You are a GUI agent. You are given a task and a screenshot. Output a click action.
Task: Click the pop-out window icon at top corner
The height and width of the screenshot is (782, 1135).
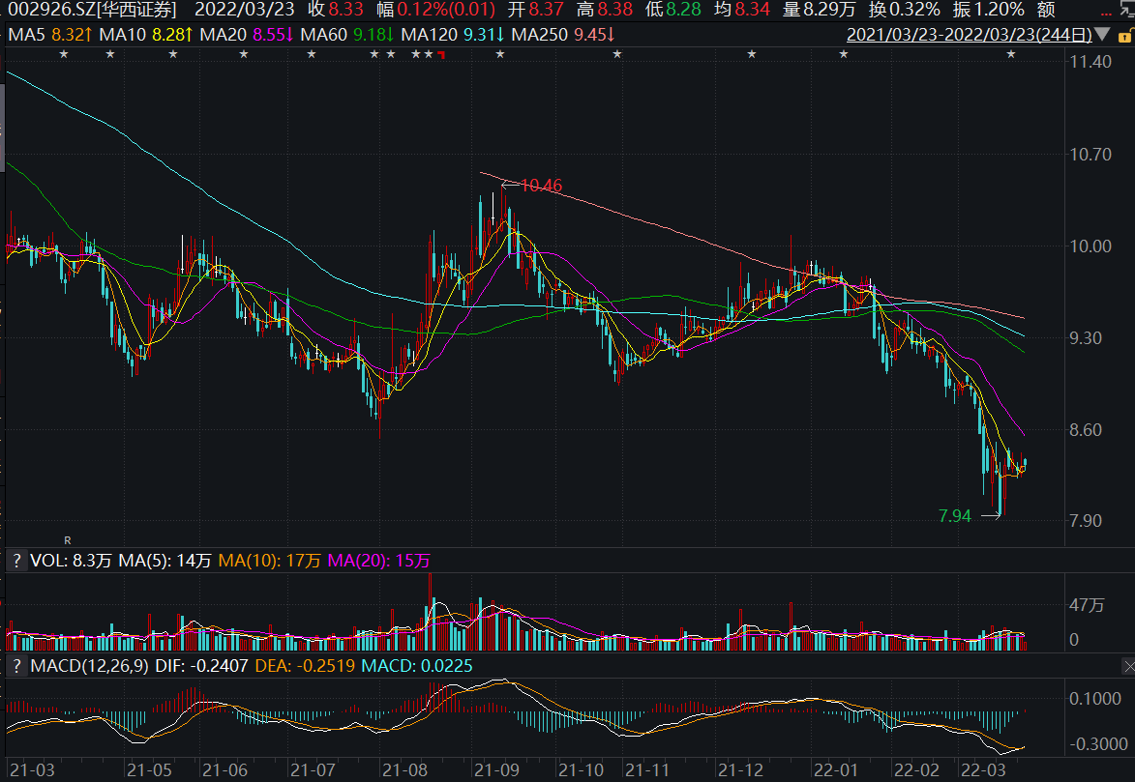(1128, 9)
